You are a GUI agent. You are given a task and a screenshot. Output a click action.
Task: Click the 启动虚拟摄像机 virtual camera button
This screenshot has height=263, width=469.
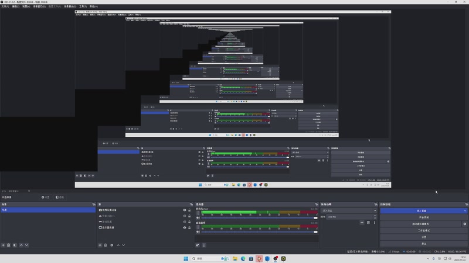pyautogui.click(x=420, y=224)
